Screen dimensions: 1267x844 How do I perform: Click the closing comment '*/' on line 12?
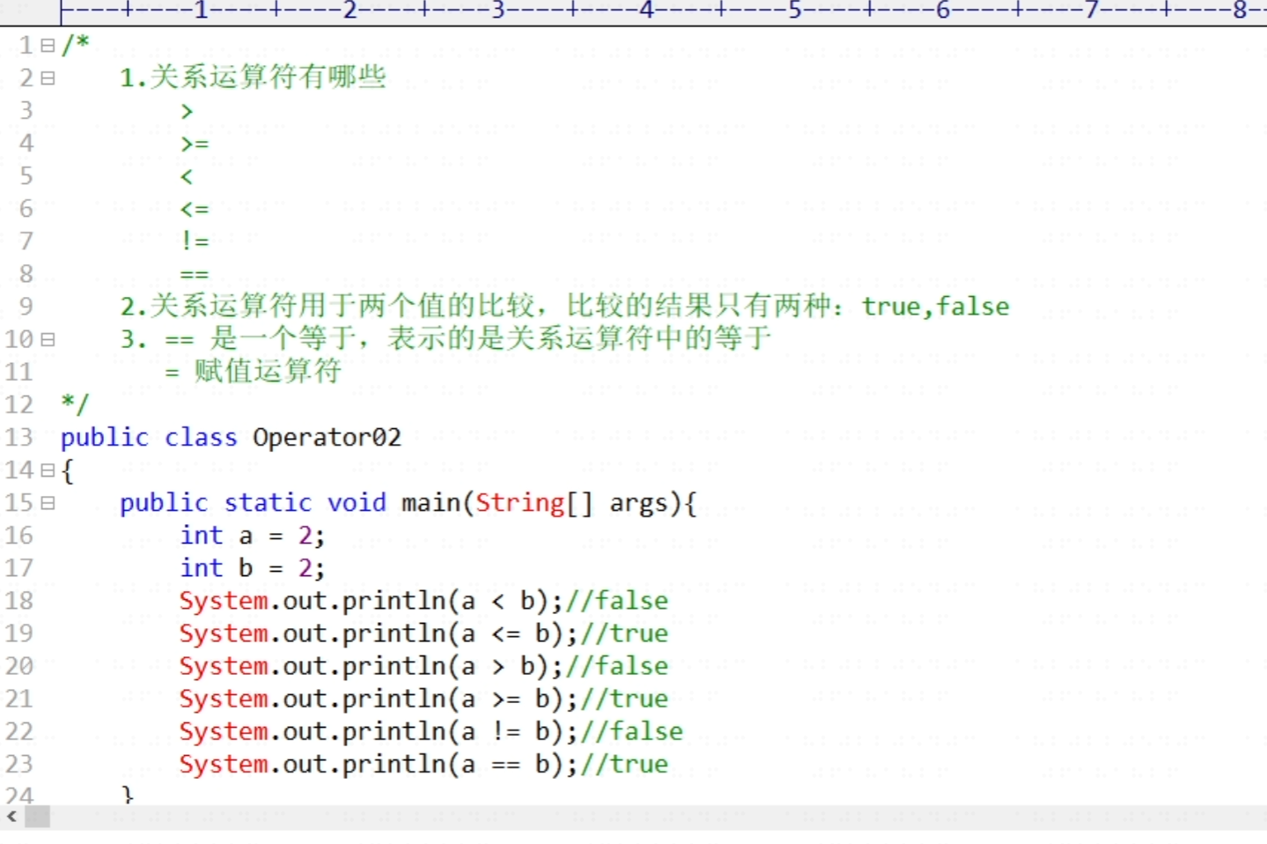(75, 404)
